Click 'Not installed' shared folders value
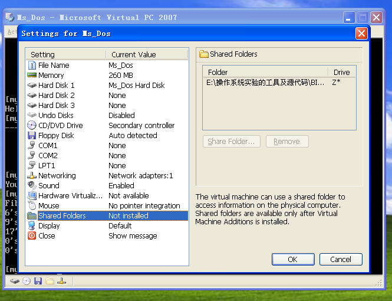 point(129,215)
